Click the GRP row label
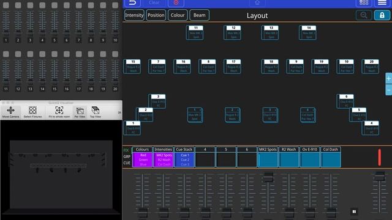This screenshot has width=392, height=220. (127, 156)
